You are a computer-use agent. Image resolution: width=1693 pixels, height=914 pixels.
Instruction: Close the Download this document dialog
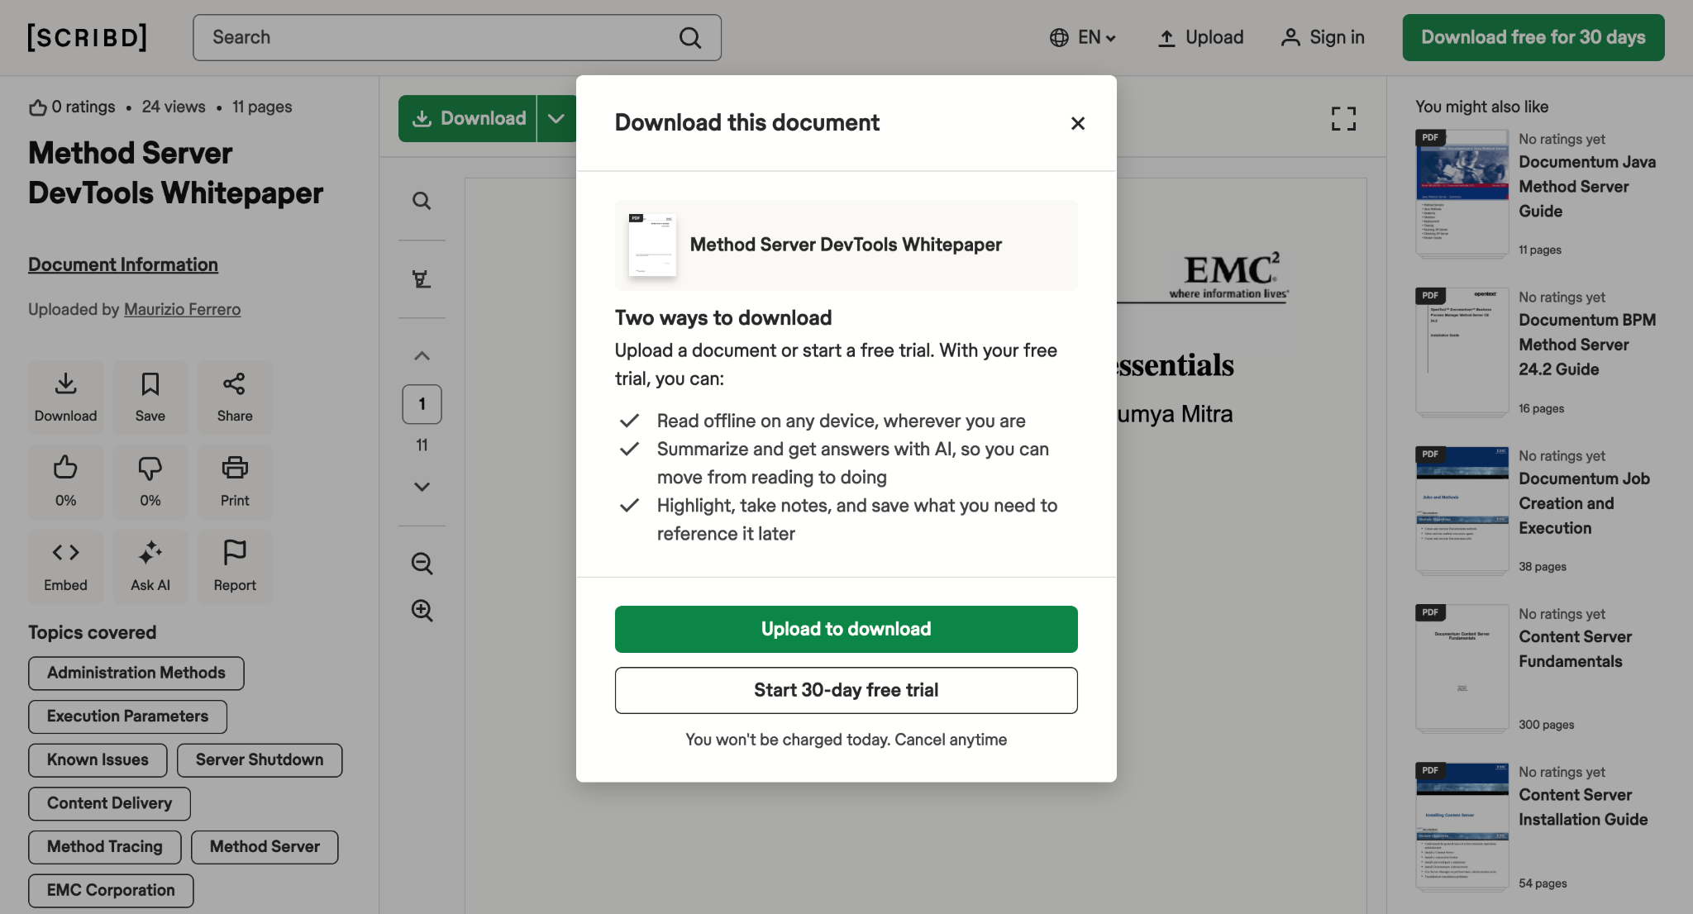[x=1078, y=123]
